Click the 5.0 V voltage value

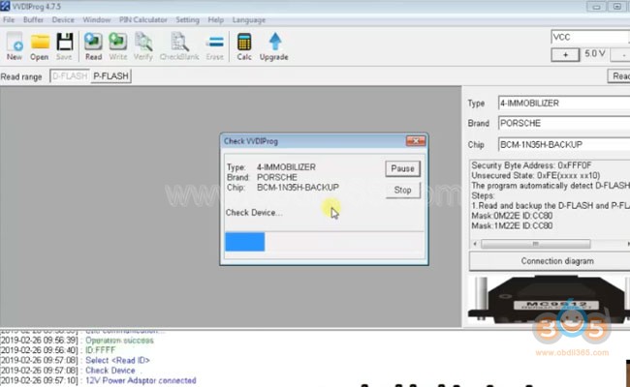595,54
